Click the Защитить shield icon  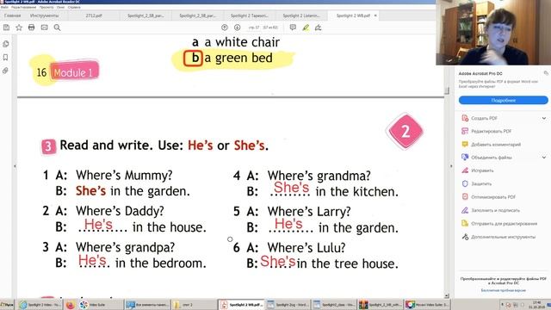coord(465,183)
